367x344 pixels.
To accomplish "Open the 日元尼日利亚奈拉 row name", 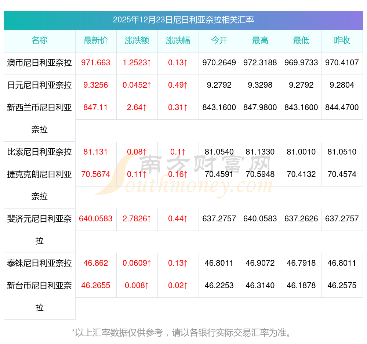I will pos(39,85).
